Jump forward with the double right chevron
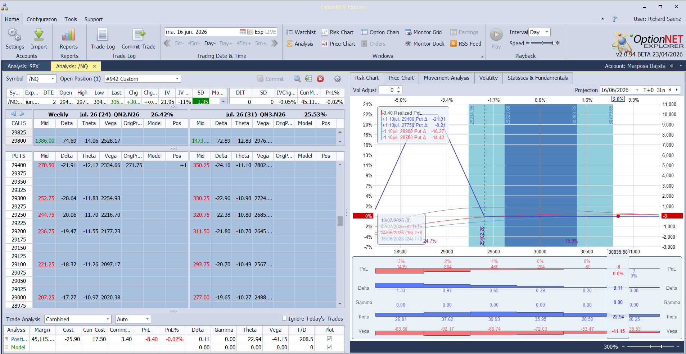Viewport: 686px width, 354px height. (274, 43)
